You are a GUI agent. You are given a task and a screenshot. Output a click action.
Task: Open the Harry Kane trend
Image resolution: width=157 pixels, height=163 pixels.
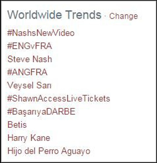(x=29, y=138)
